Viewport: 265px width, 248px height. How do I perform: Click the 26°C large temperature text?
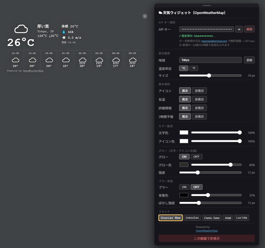[x=21, y=42]
